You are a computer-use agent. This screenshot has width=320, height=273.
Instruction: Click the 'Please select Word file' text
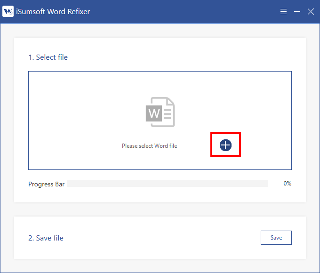[149, 146]
